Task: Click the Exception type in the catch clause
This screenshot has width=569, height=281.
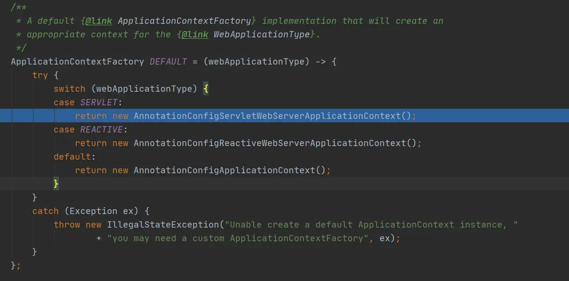Action: point(93,211)
